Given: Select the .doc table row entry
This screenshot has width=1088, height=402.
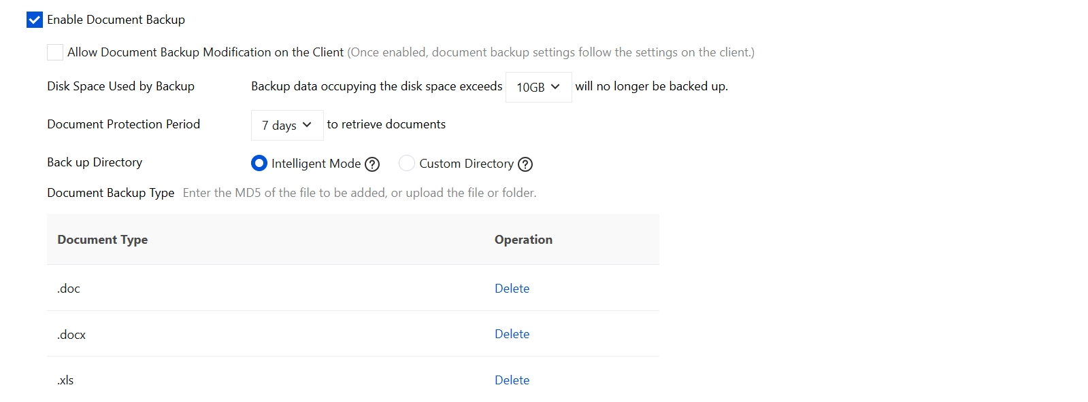Looking at the screenshot, I should [353, 288].
